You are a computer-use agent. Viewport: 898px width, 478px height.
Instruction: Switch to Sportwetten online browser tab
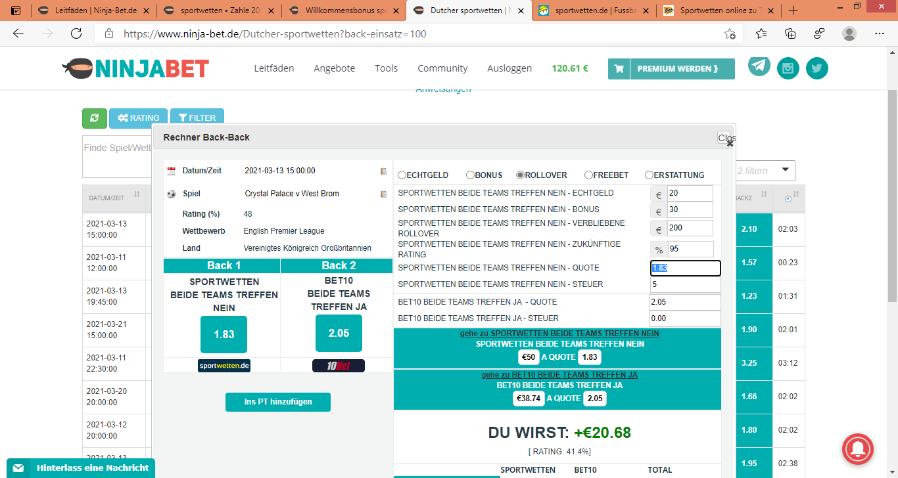[x=719, y=11]
